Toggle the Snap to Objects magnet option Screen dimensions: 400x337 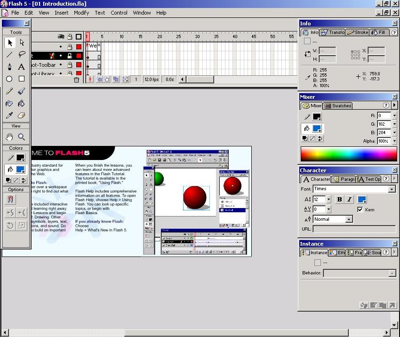(9, 200)
